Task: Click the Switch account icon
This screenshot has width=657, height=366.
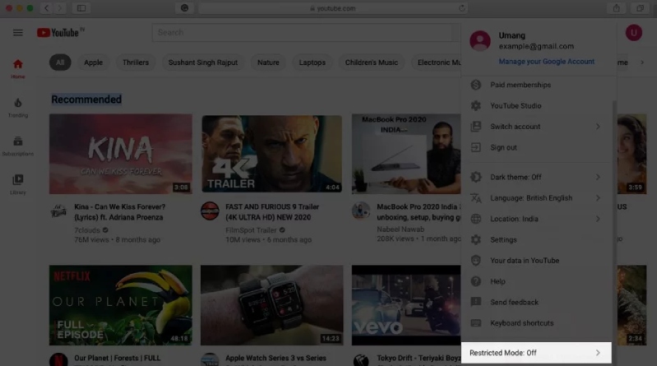Action: pyautogui.click(x=475, y=127)
